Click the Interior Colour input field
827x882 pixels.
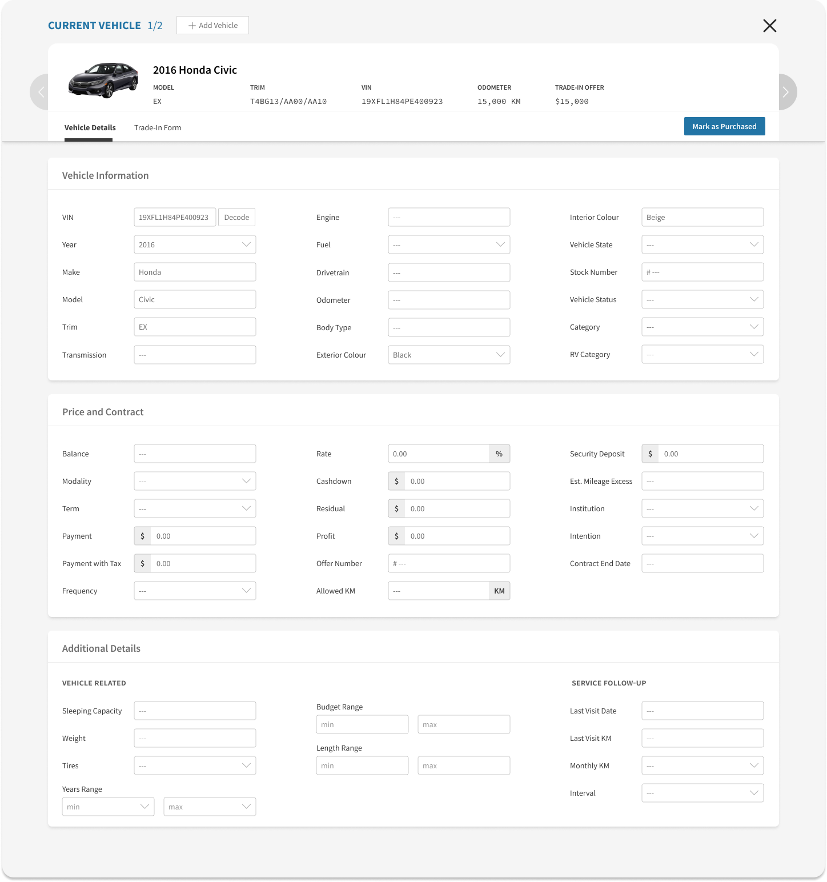(x=702, y=217)
